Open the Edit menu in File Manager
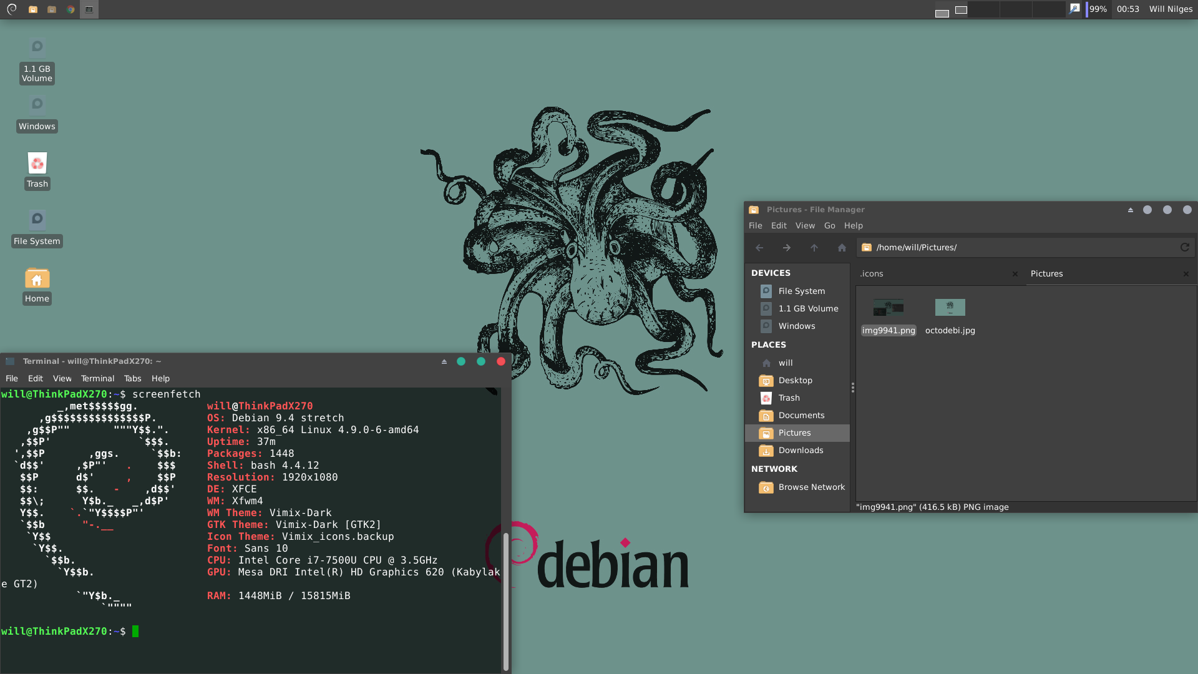The image size is (1198, 674). 779,226
